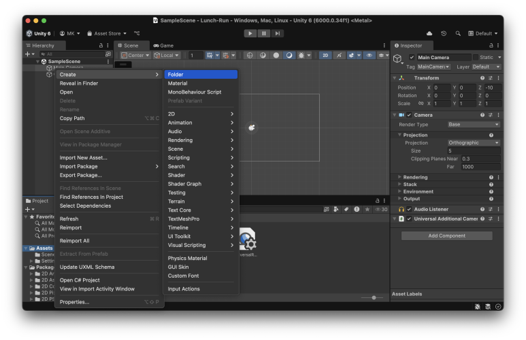Toggle grid snapping icon in Scene toolbar
Viewport: 526px width, 340px height.
(210, 55)
